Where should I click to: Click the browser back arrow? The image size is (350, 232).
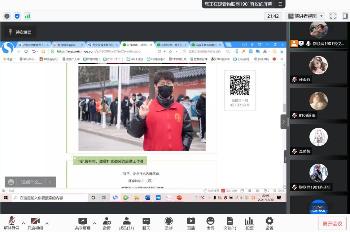pos(19,51)
